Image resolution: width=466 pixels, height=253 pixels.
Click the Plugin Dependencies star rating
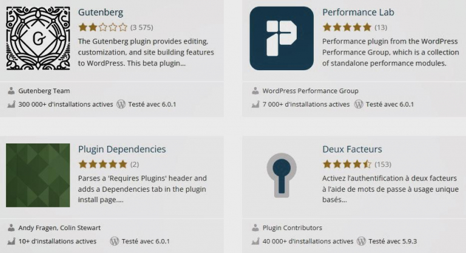point(103,164)
